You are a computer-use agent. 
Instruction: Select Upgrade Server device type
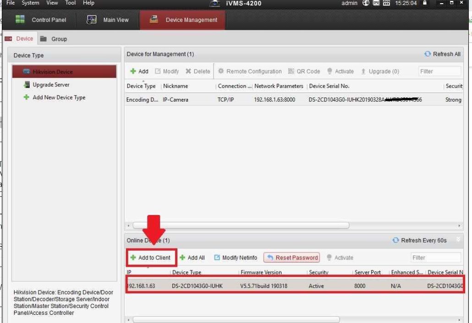point(50,85)
